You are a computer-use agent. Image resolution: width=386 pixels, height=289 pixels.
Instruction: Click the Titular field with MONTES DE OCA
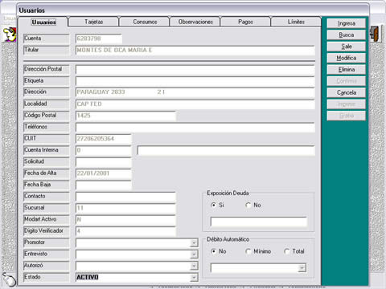point(195,51)
